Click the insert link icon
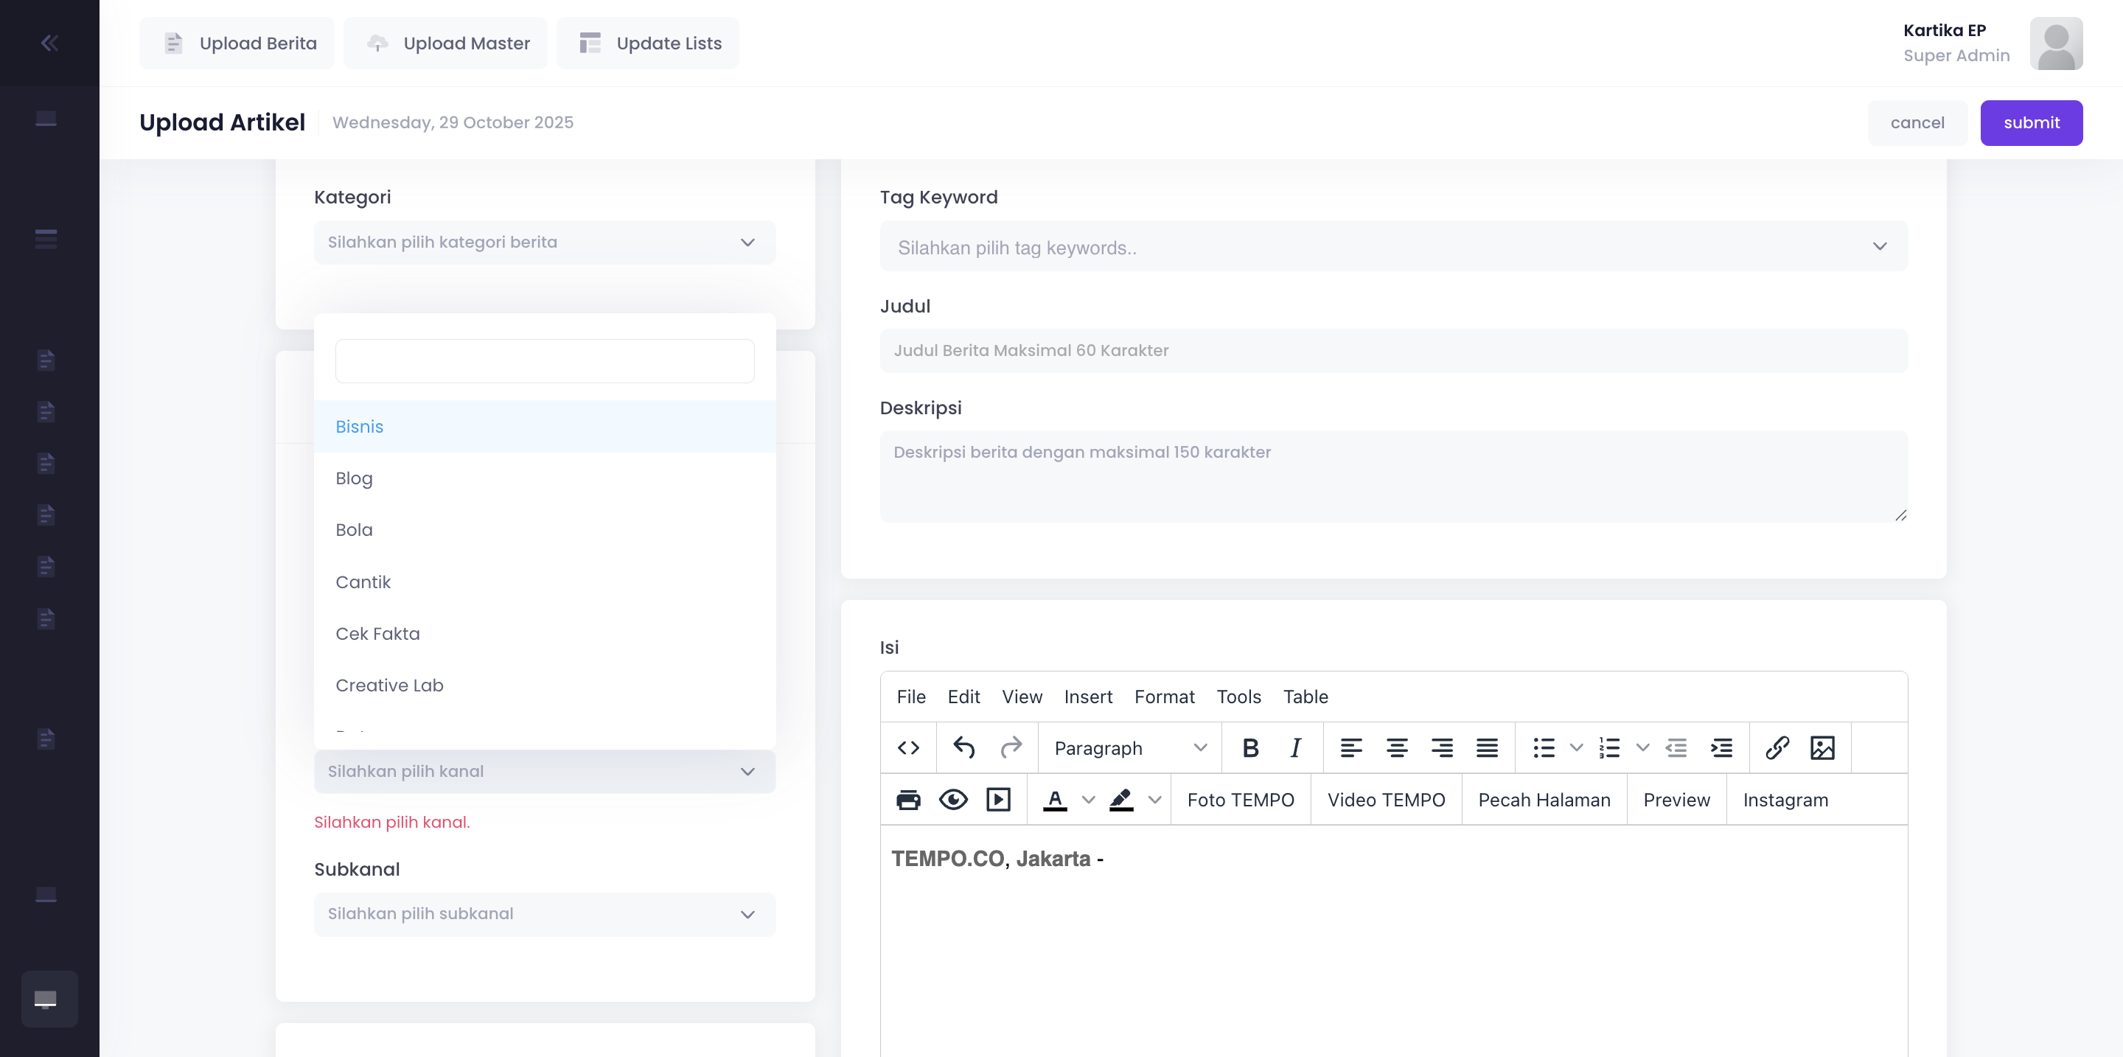The height and width of the screenshot is (1057, 2123). pyautogui.click(x=1777, y=748)
